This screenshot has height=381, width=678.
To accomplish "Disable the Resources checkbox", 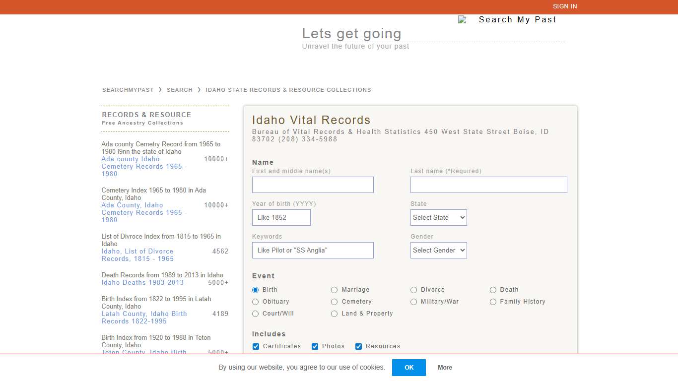I will click(x=358, y=346).
